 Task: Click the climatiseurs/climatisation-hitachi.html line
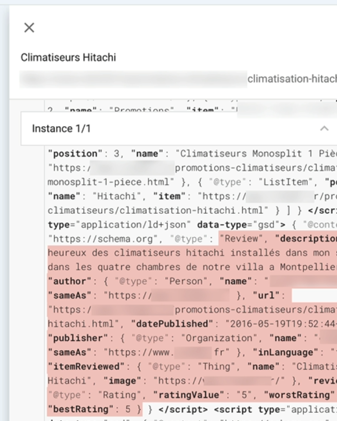coord(158,210)
